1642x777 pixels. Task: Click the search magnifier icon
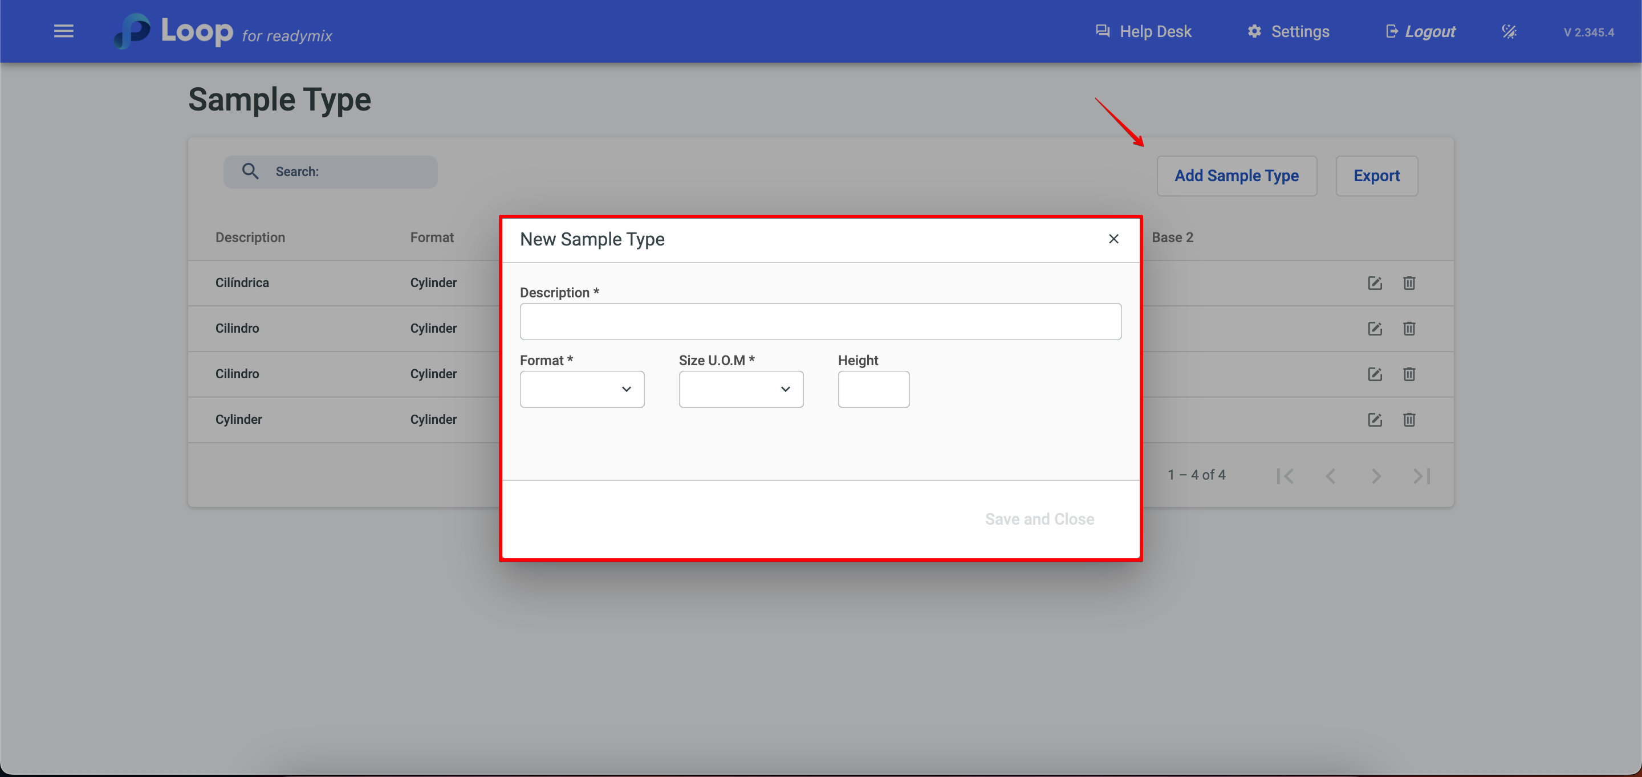(250, 171)
